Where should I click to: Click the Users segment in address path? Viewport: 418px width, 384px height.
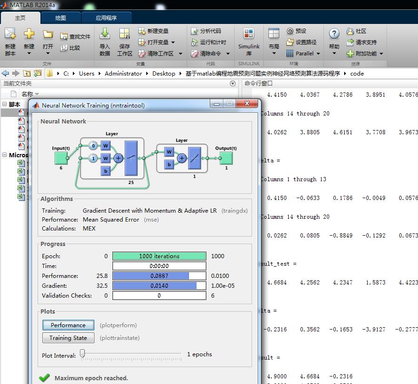(87, 73)
